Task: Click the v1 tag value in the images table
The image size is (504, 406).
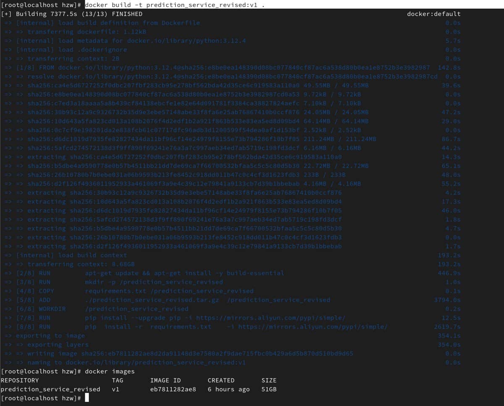Action: click(116, 389)
